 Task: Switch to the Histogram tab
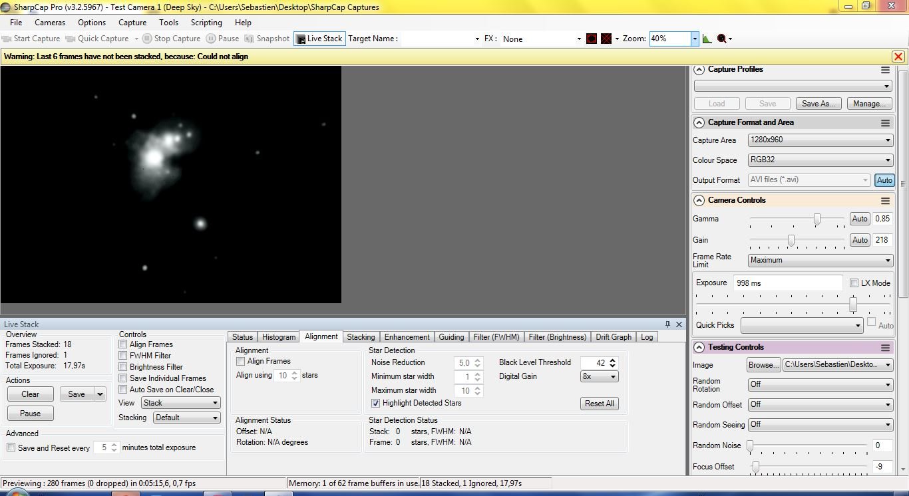click(x=279, y=337)
